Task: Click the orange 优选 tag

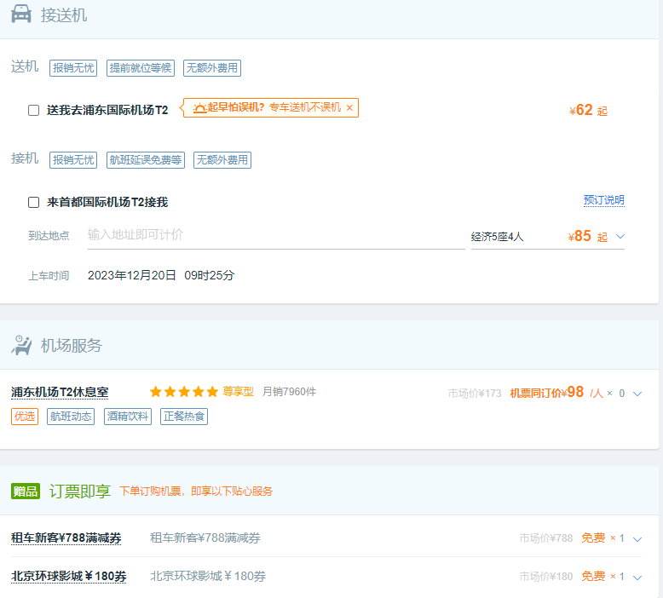Action: coord(25,417)
